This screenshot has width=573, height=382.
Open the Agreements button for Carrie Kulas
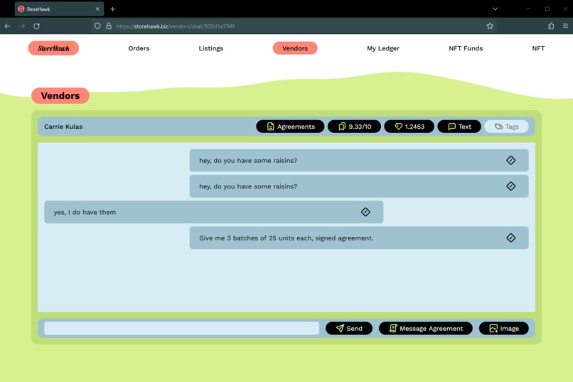click(x=290, y=127)
